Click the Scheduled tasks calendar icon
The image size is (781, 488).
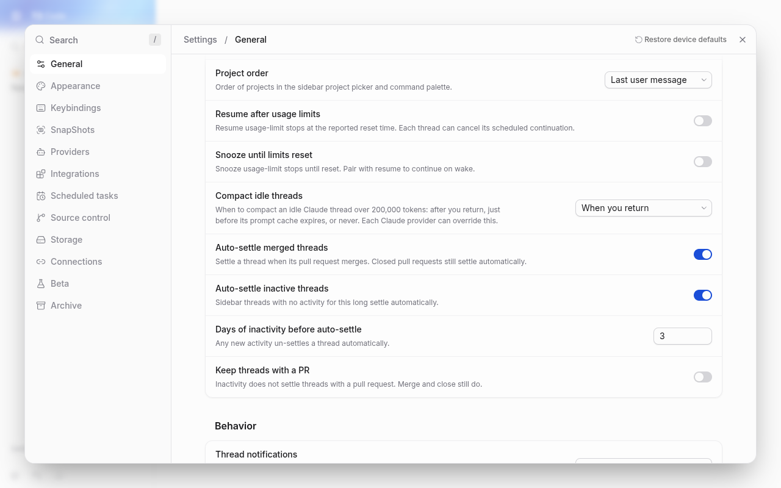point(41,196)
